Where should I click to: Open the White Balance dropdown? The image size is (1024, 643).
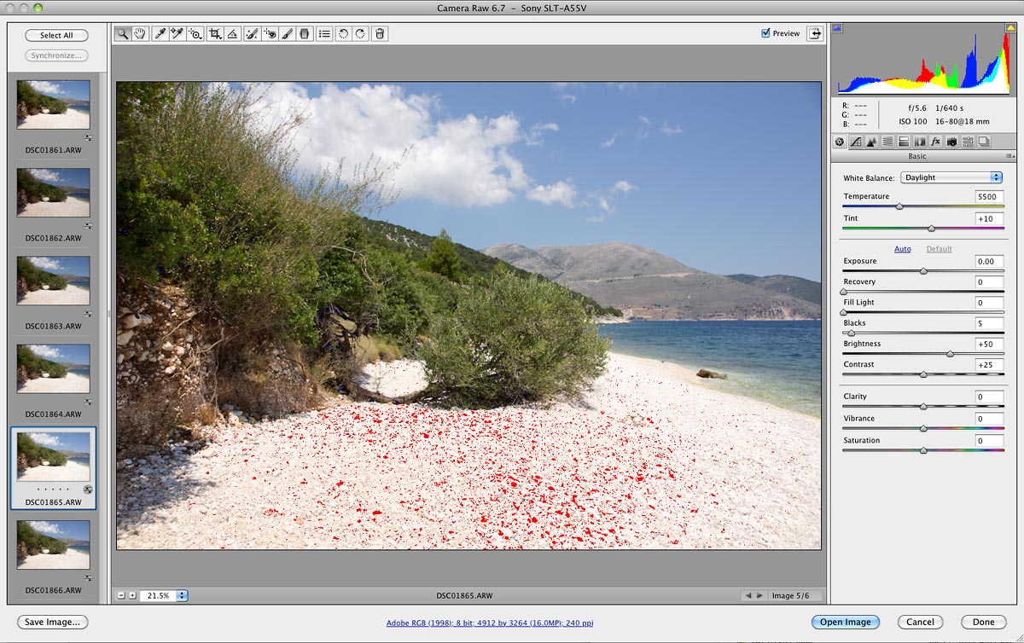(951, 177)
